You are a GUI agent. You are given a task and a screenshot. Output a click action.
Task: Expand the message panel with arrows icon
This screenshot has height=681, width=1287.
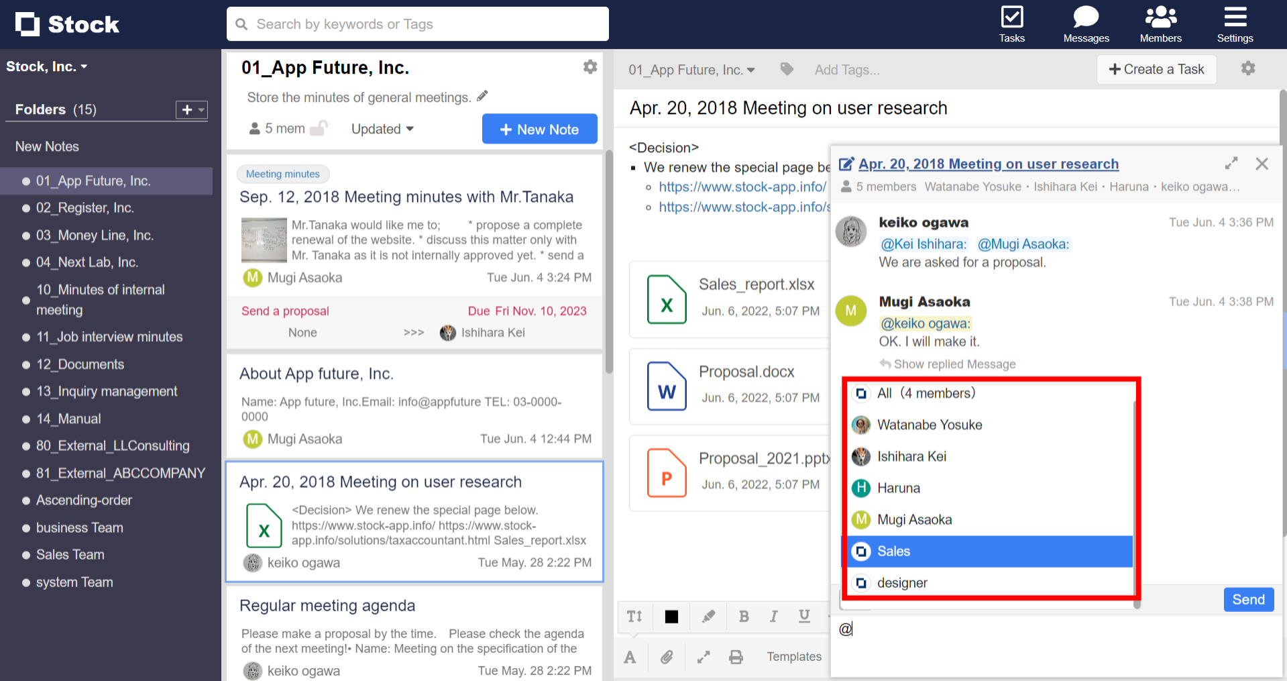[1231, 164]
